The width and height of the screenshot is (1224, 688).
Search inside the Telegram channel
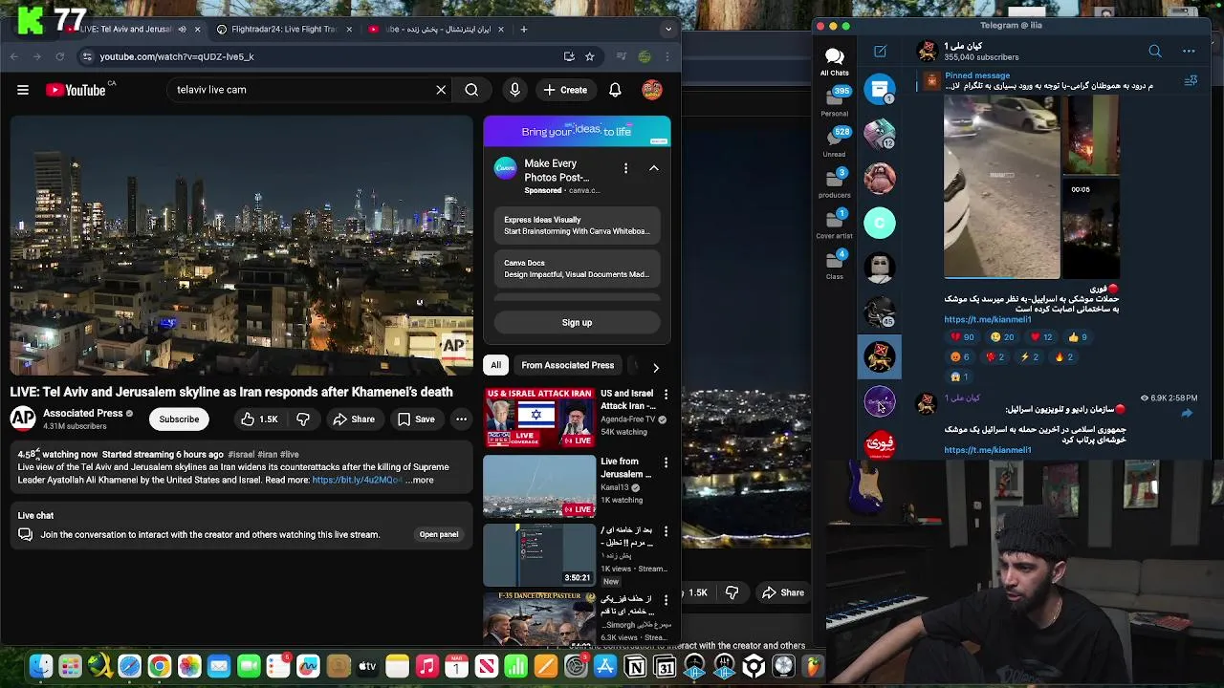pos(1155,51)
